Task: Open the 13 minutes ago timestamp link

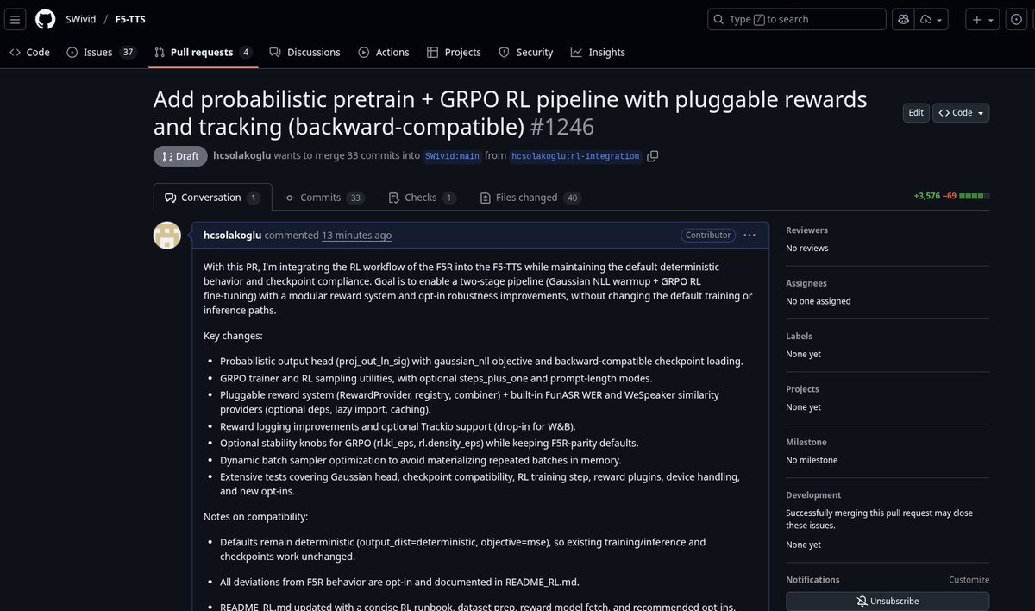Action: point(356,235)
